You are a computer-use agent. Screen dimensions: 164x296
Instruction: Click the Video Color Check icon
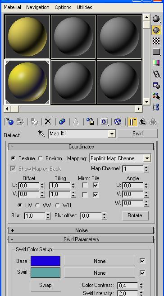pos(156,62)
